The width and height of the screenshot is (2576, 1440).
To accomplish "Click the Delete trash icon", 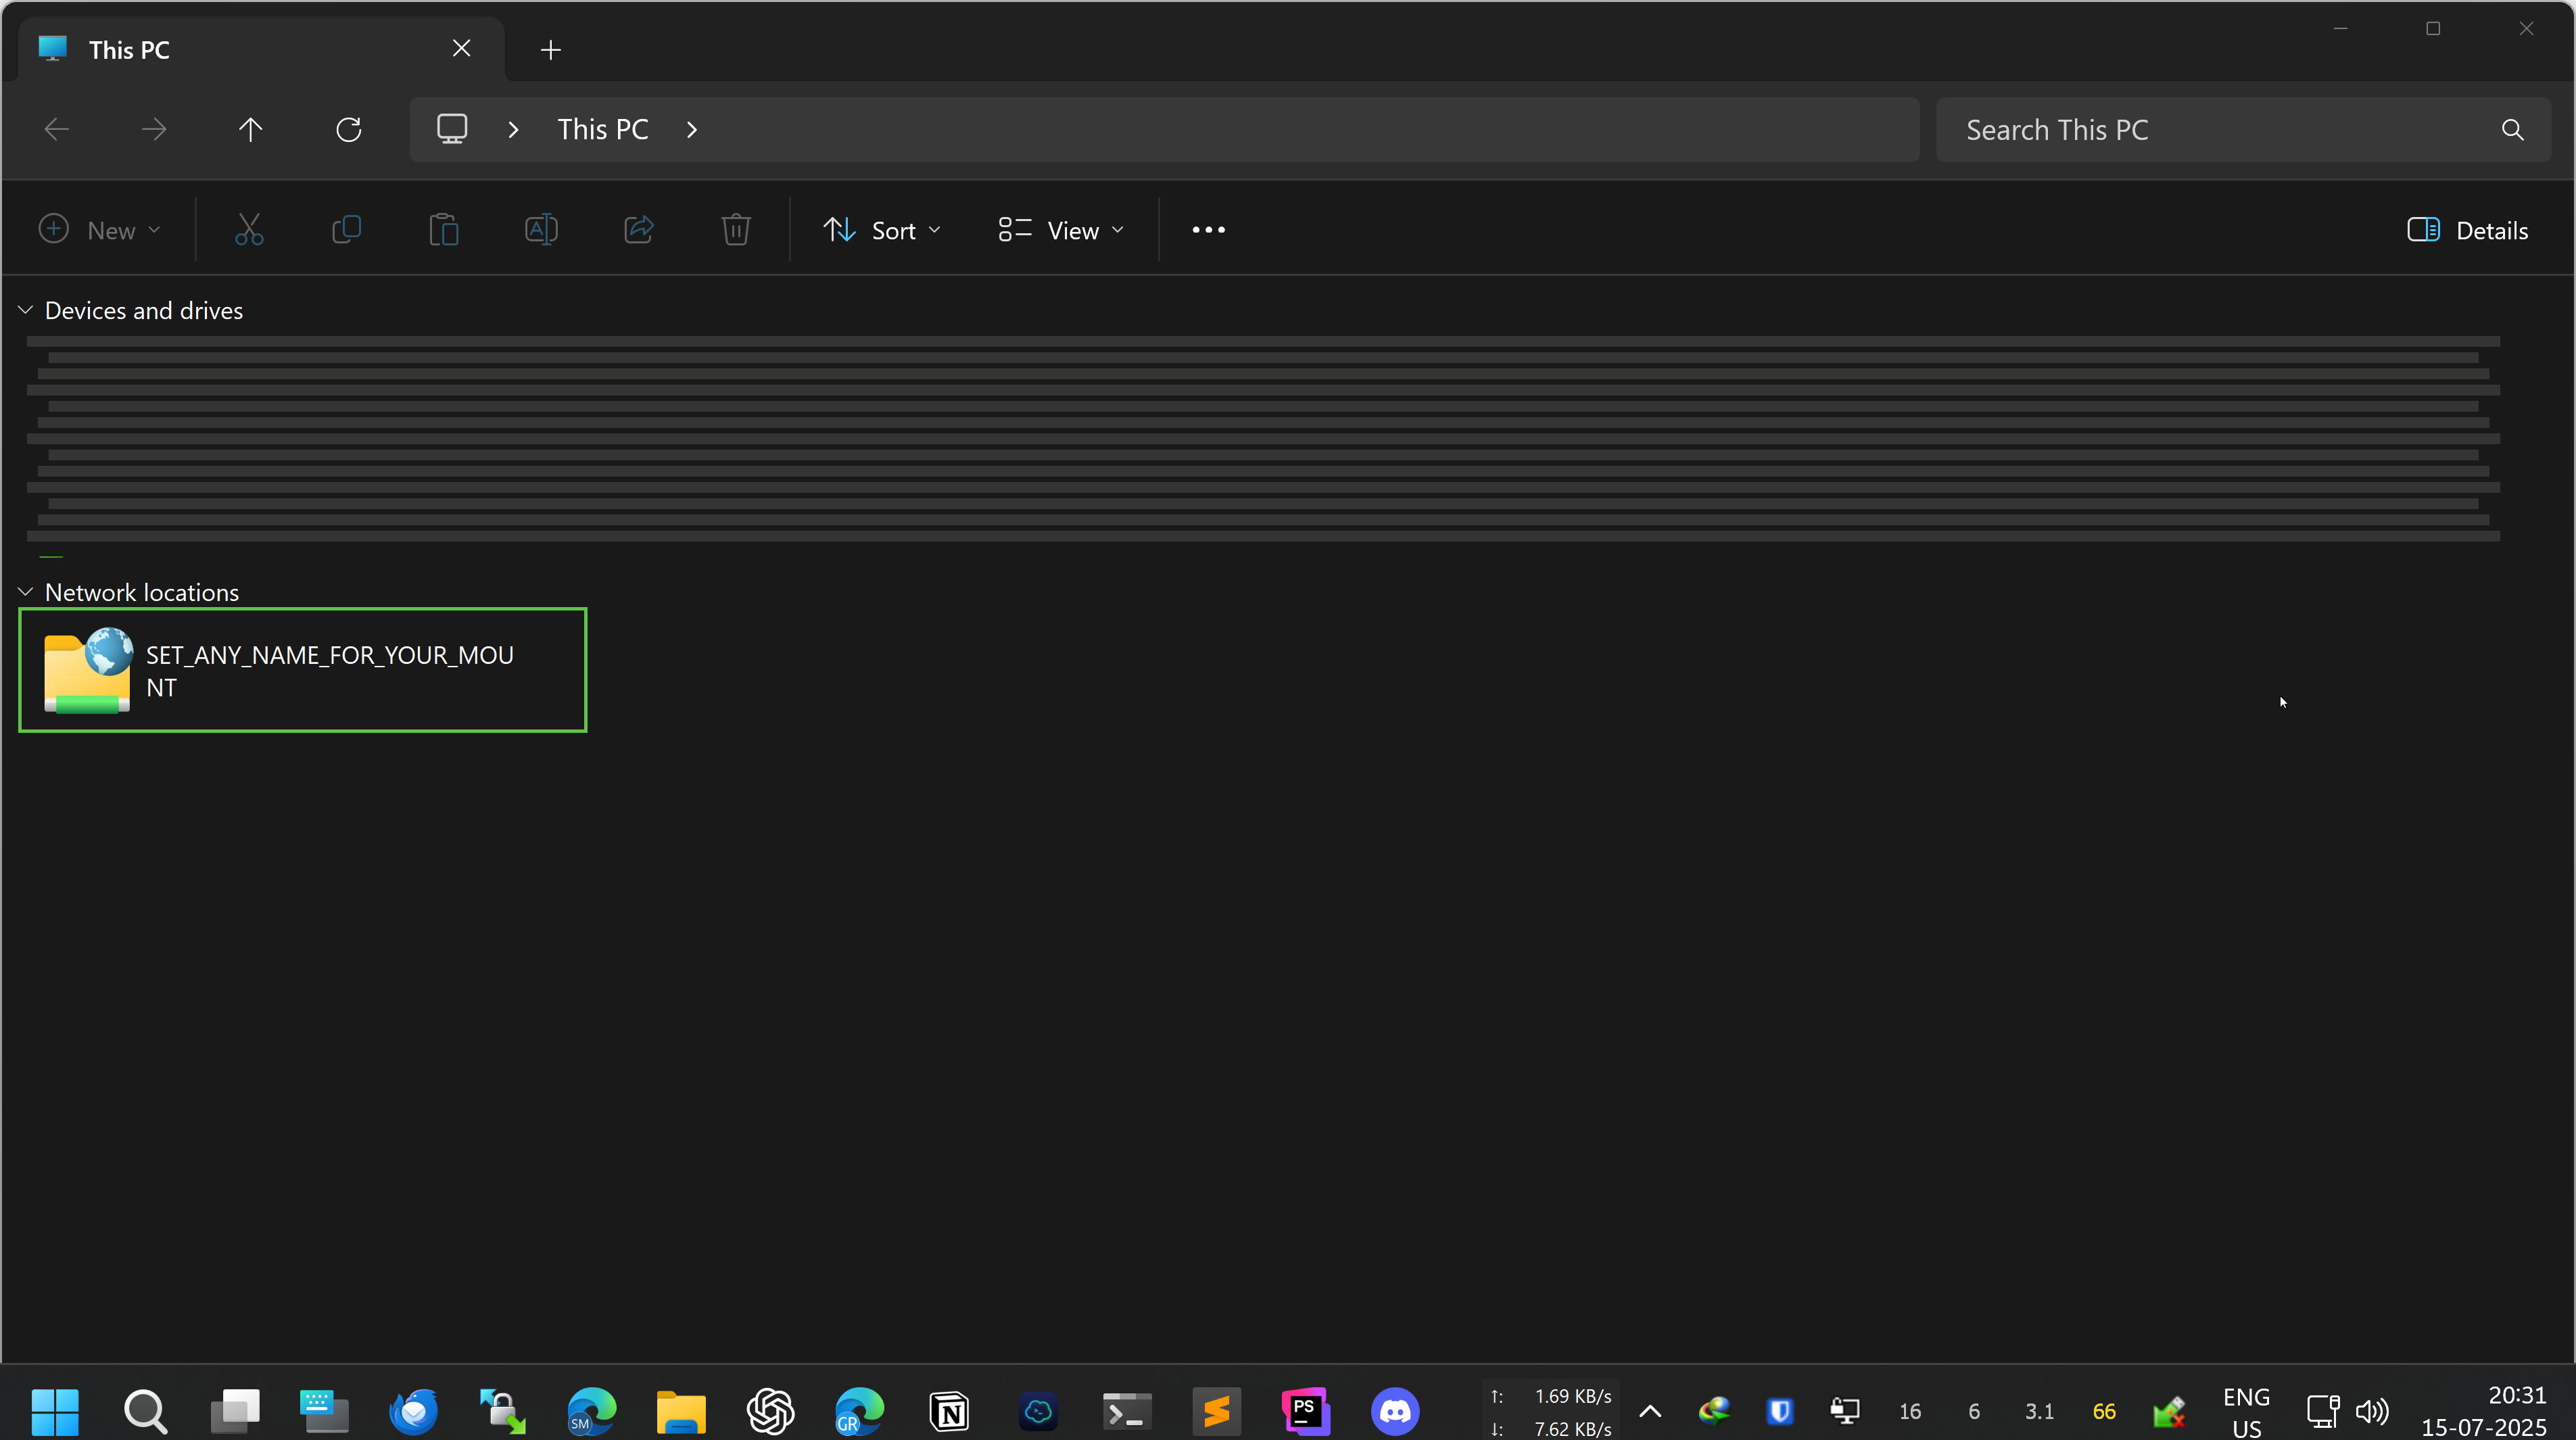I will (736, 230).
